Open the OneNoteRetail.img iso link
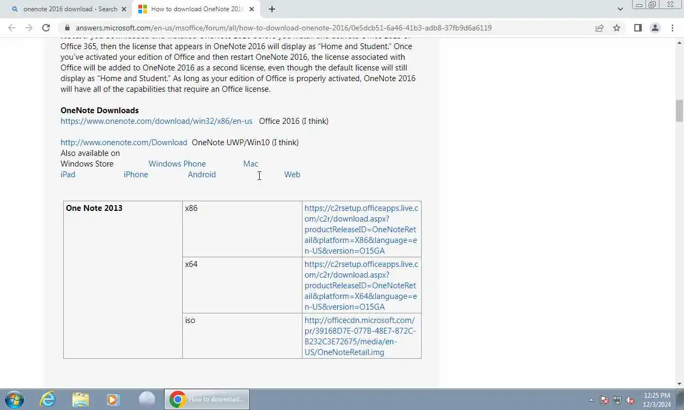The image size is (684, 410). pyautogui.click(x=360, y=336)
